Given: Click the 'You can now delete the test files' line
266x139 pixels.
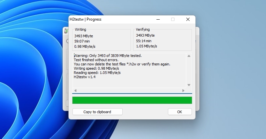Looking at the screenshot, I should pos(122,64).
